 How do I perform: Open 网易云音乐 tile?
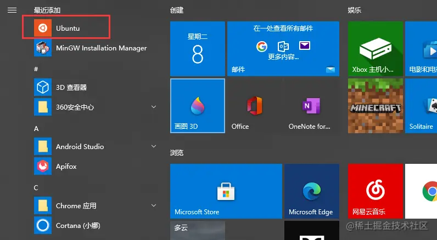tap(376, 191)
